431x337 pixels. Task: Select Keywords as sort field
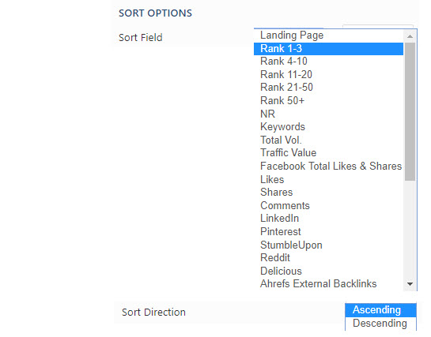[x=328, y=127]
